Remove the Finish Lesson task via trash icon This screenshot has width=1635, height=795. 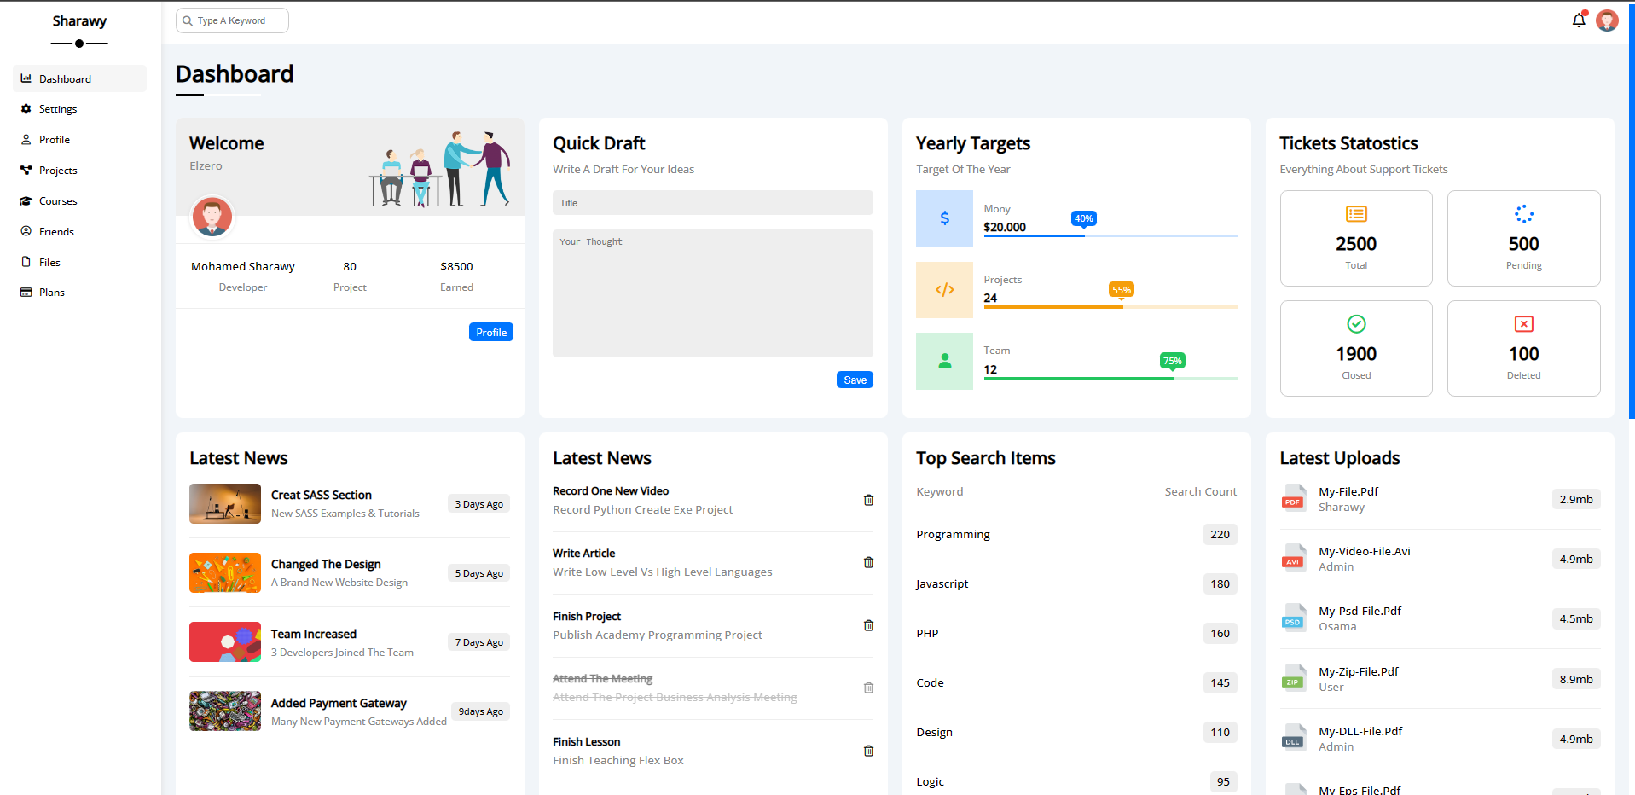coord(868,751)
